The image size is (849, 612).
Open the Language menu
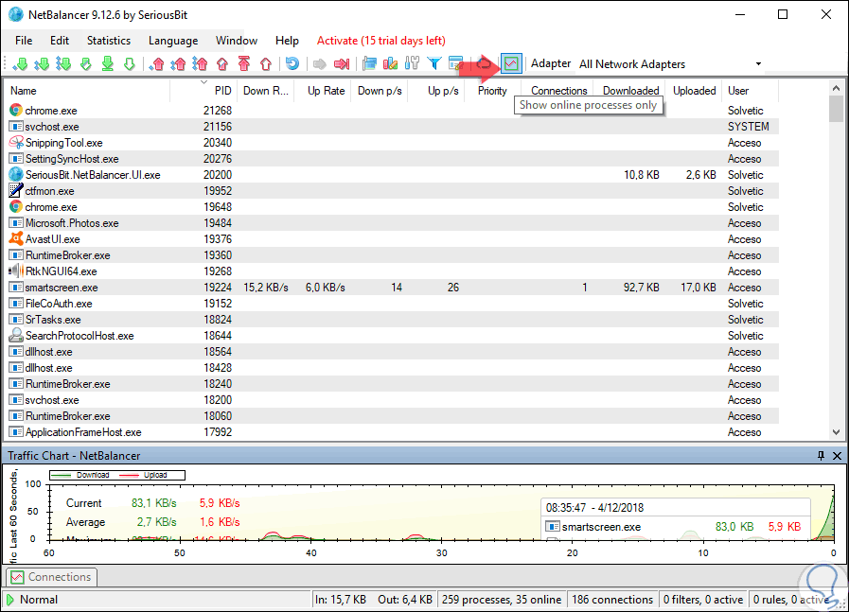[173, 41]
